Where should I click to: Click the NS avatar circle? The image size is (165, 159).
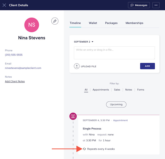(31, 25)
